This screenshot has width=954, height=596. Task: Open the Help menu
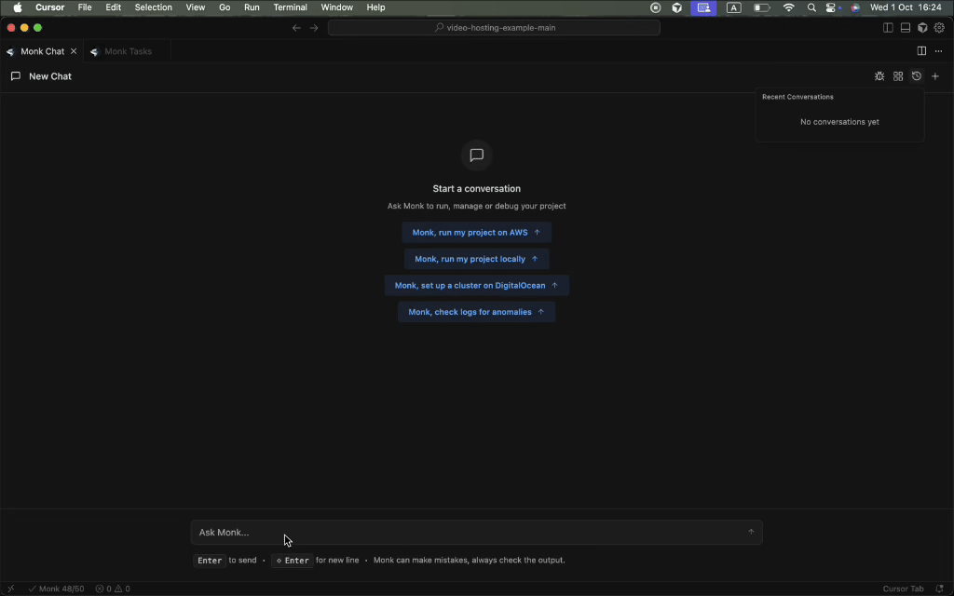click(376, 7)
